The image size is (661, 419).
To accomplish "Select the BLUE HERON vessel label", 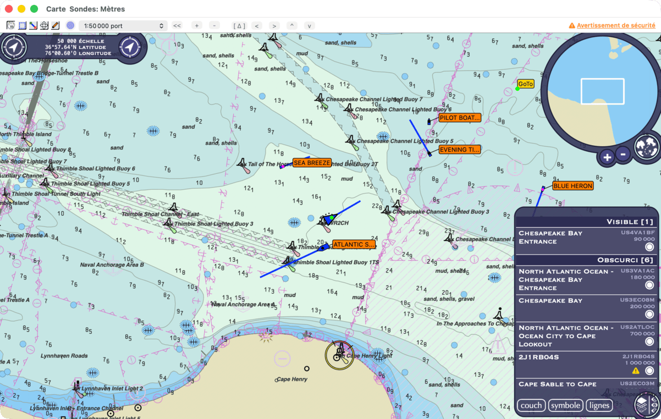I will 573,186.
